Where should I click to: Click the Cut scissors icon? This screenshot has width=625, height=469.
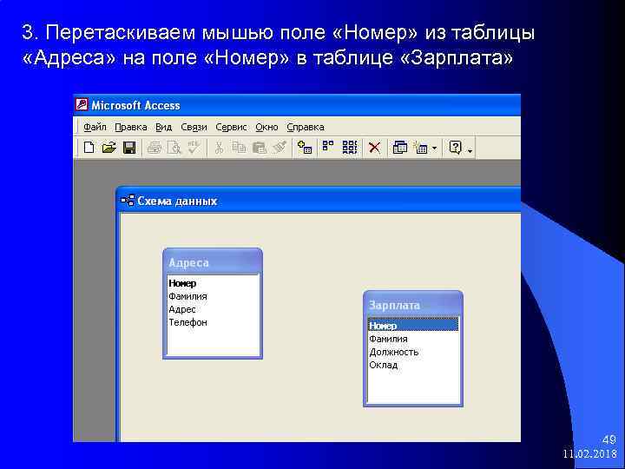click(219, 148)
